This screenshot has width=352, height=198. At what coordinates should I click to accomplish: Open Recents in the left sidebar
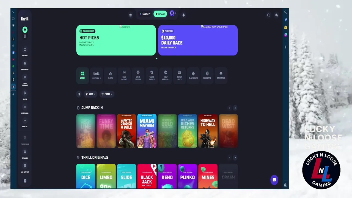[x=25, y=52]
